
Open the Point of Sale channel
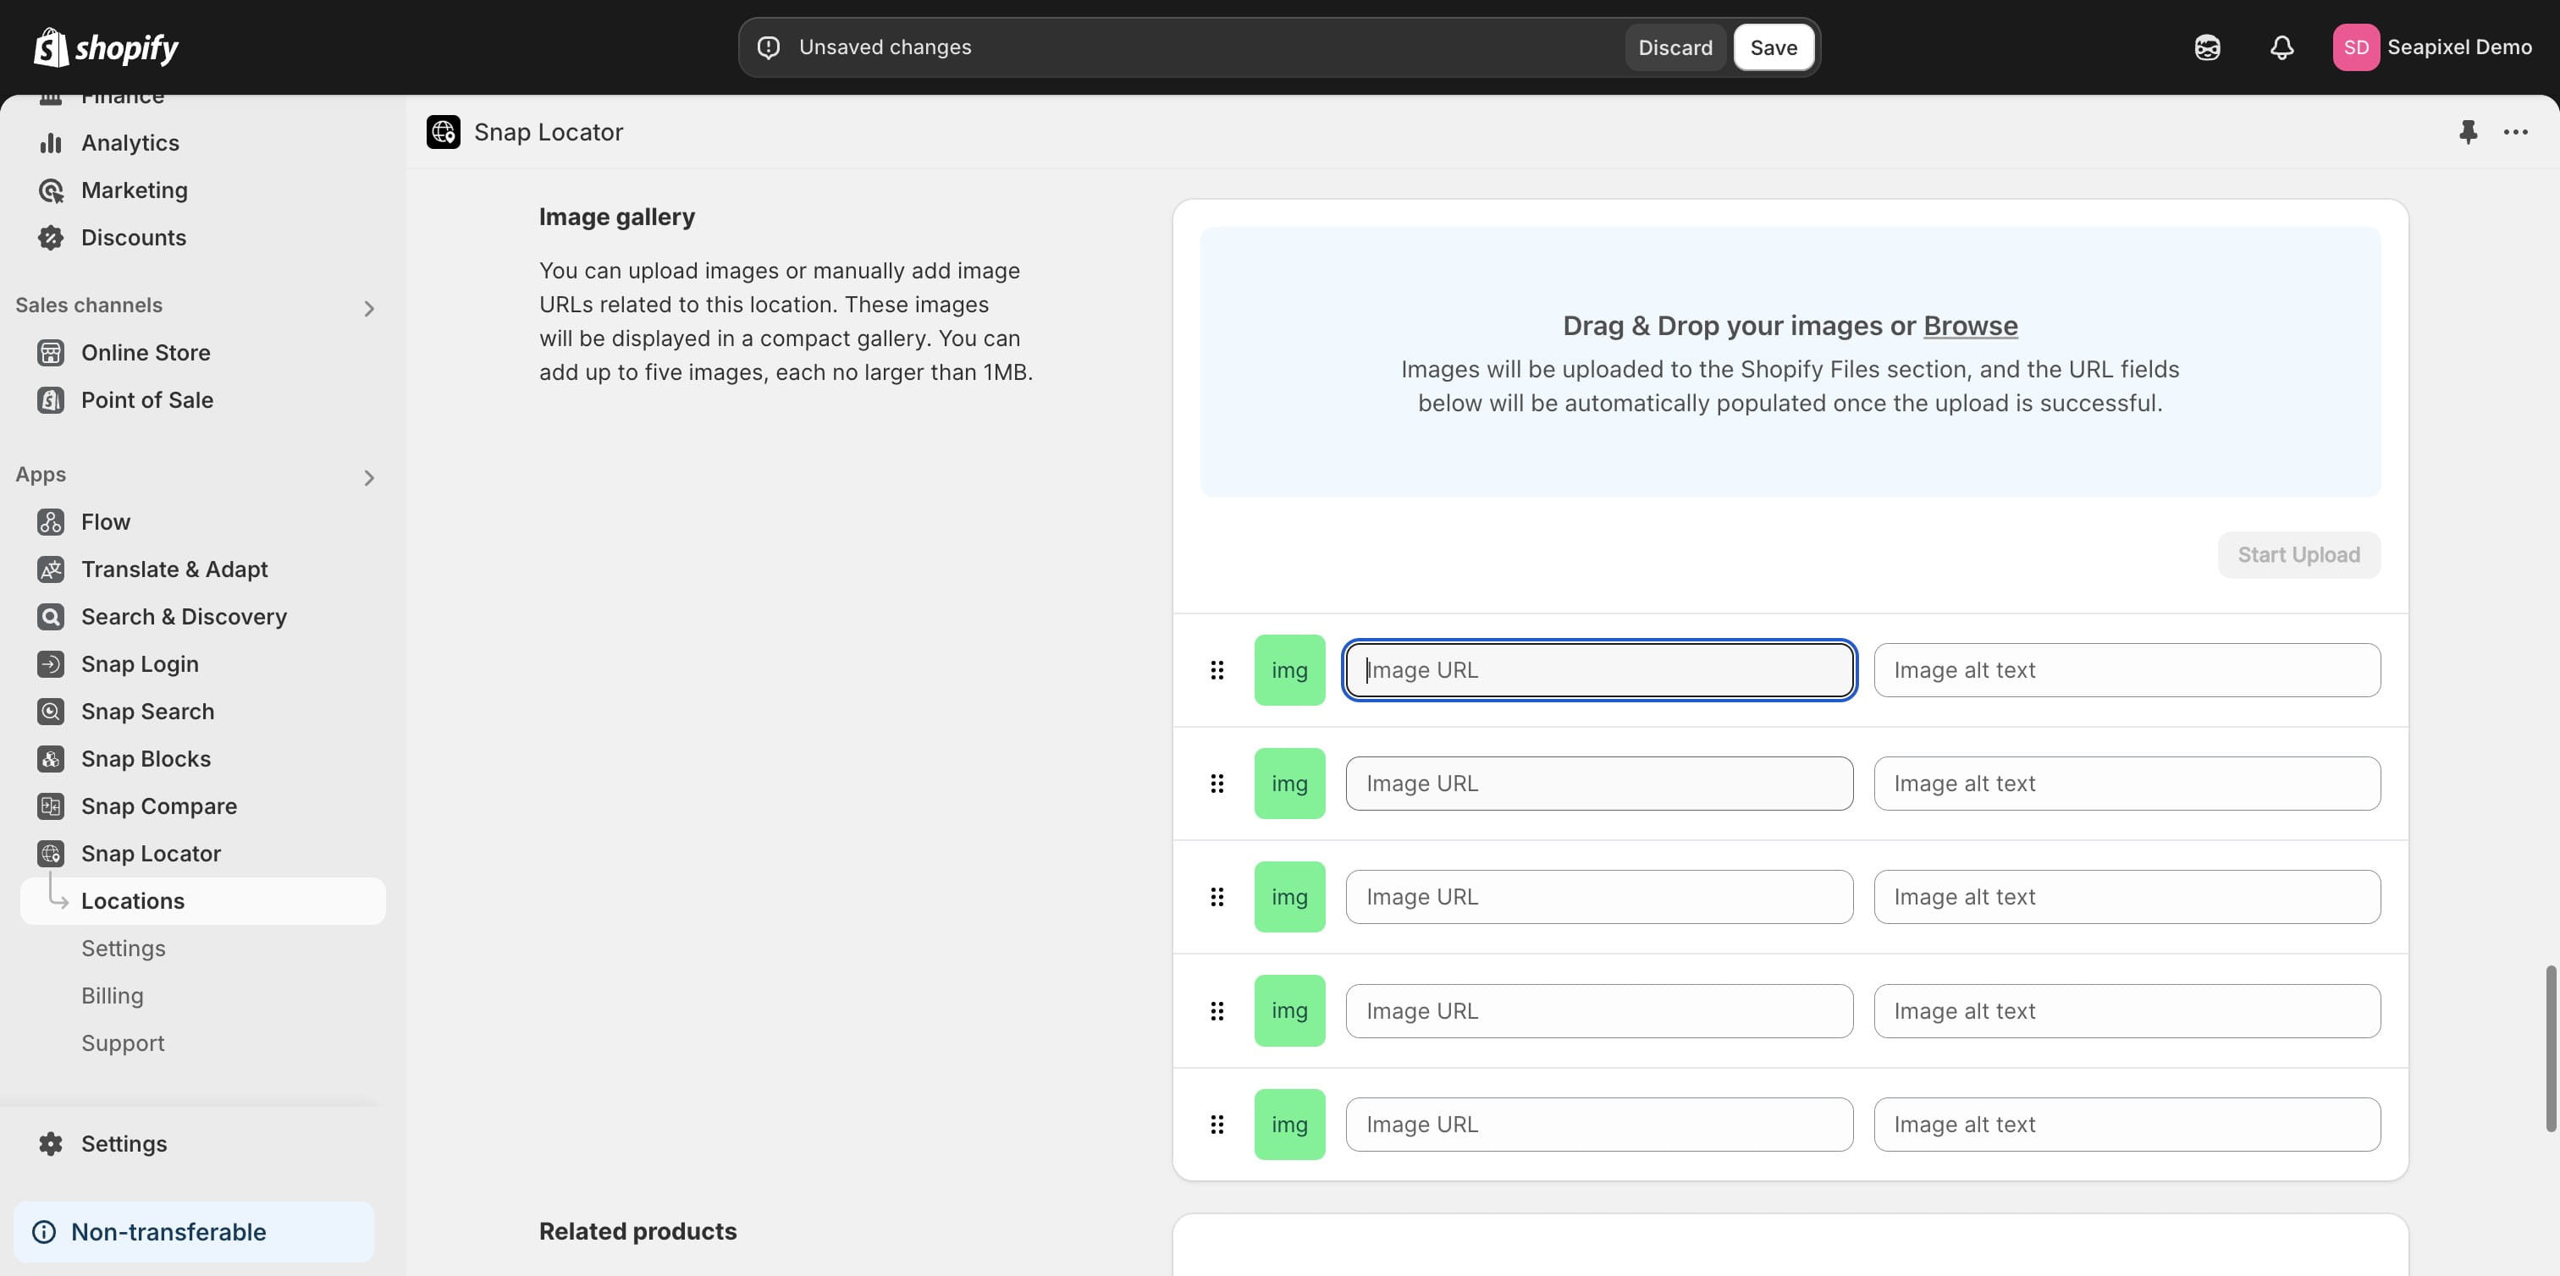coord(147,400)
